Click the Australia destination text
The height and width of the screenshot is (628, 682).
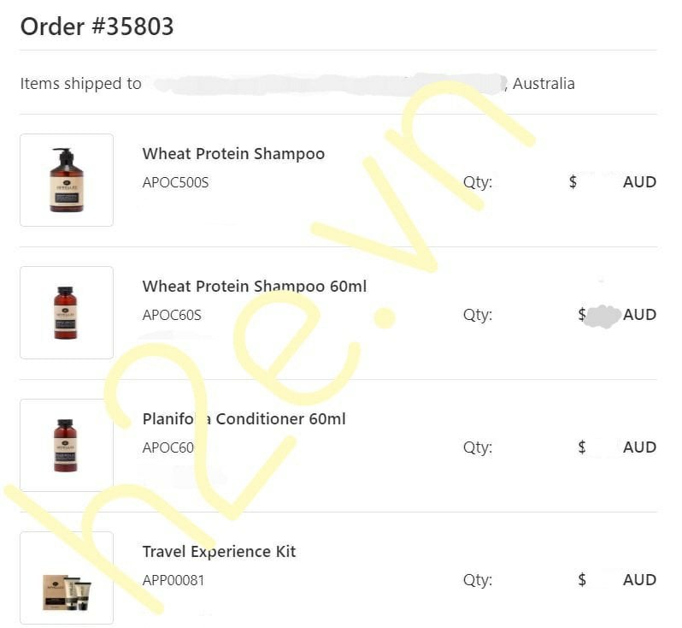point(544,84)
